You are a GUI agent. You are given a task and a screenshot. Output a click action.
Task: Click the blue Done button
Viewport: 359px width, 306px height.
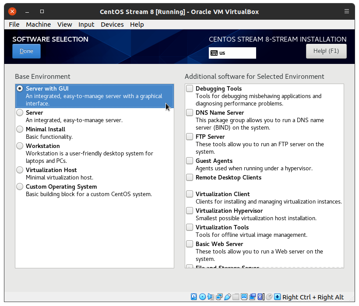[x=26, y=51]
